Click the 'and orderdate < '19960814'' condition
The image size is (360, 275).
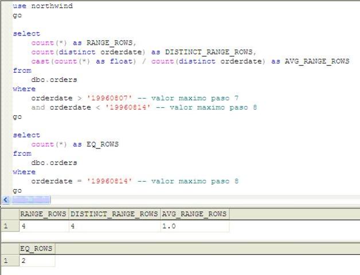pos(91,108)
